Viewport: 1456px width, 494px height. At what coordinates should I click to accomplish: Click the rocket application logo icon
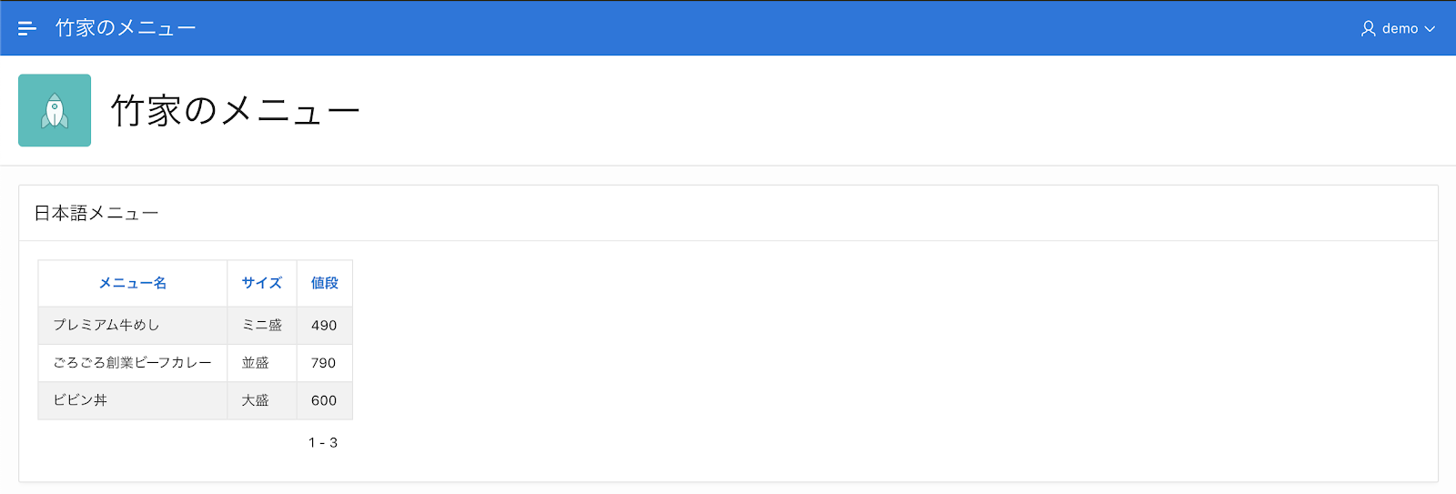(x=55, y=110)
